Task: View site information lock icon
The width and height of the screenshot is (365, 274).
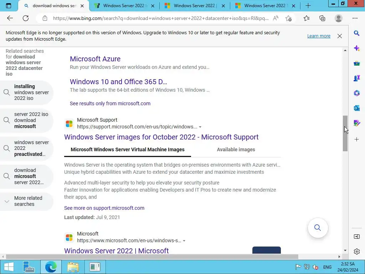Action: click(45, 18)
